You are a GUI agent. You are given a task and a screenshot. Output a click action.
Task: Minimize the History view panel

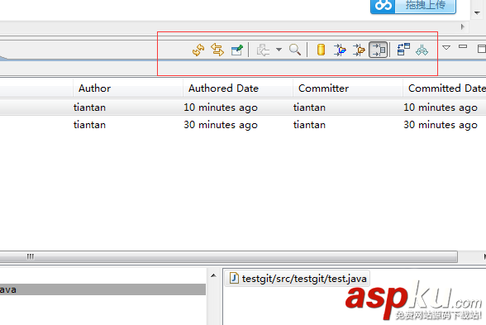463,46
